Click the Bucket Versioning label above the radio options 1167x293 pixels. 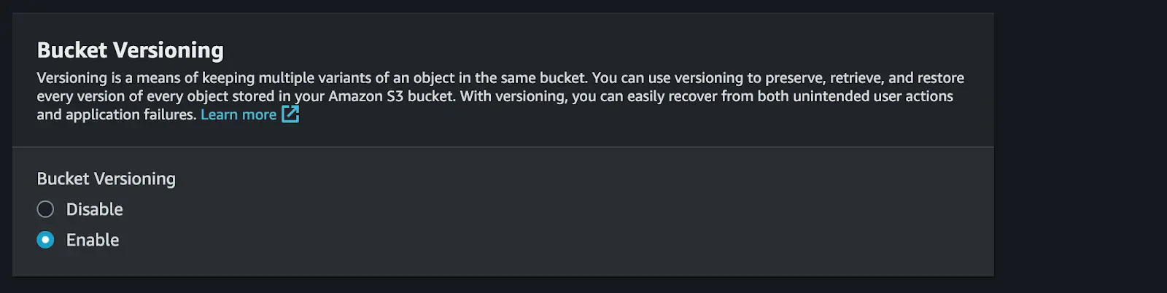pos(106,179)
